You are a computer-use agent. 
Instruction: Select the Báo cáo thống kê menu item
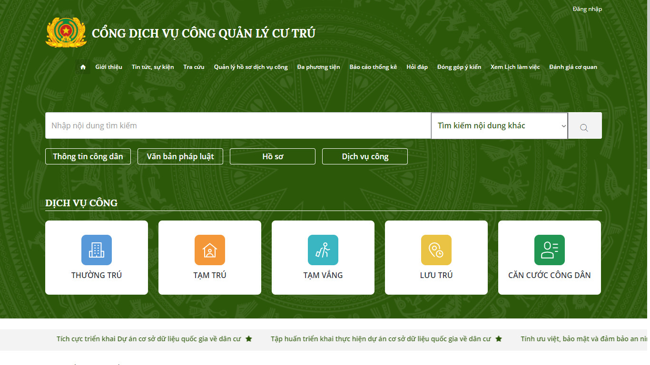373,67
